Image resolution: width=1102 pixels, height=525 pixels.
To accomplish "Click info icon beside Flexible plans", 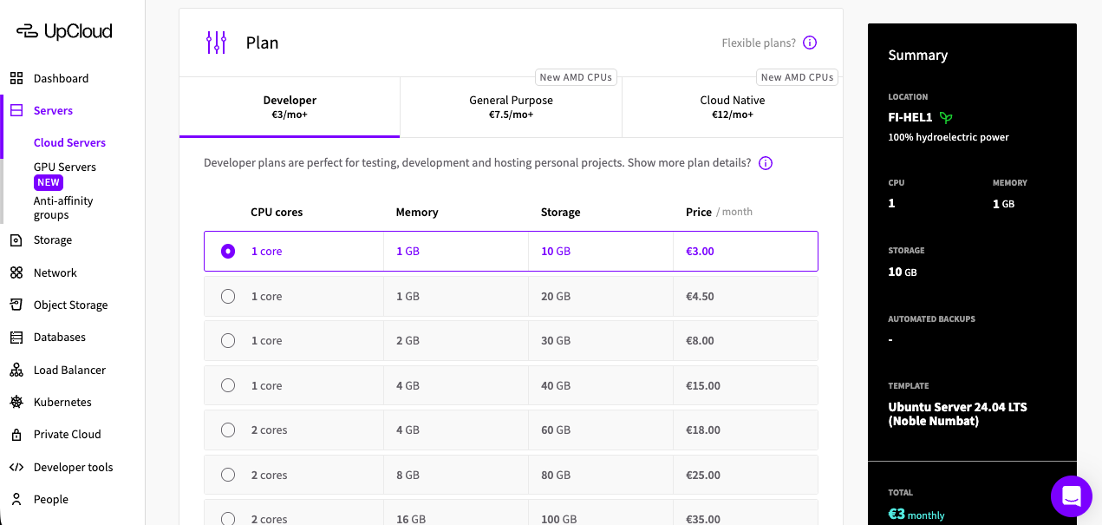I will click(810, 43).
